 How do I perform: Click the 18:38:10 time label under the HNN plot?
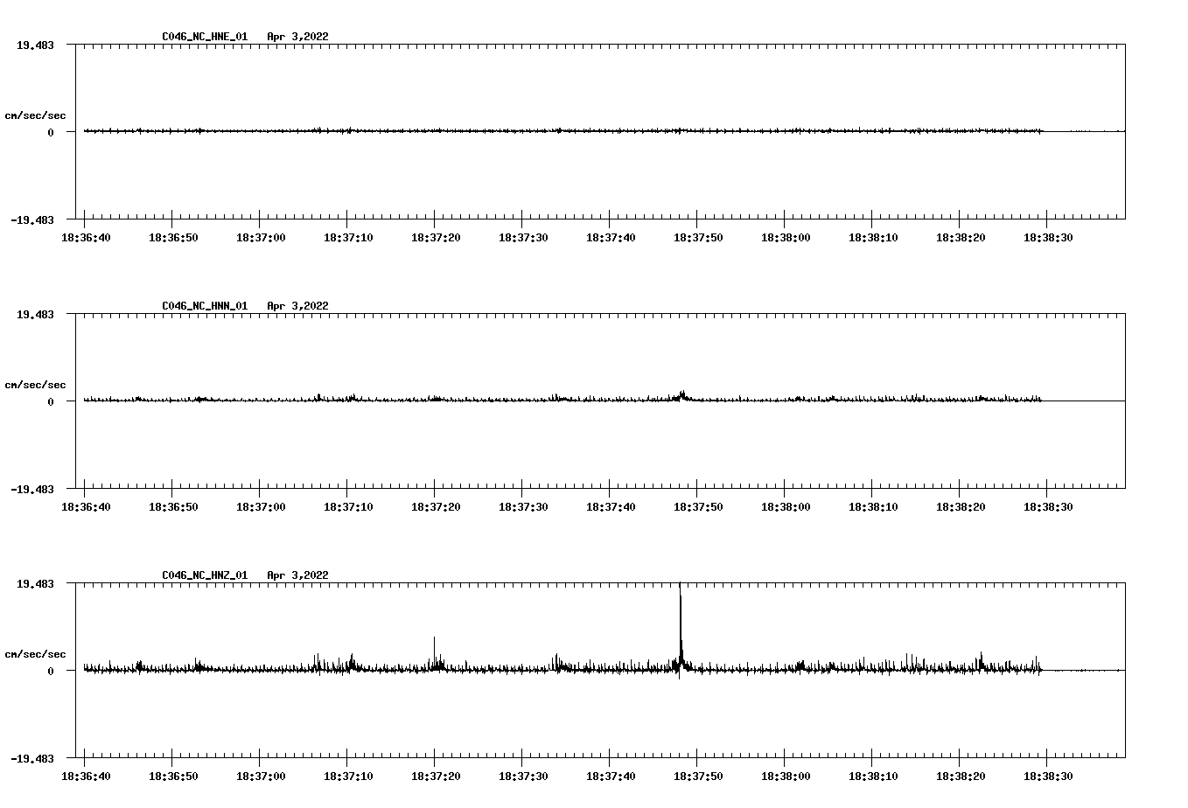point(873,507)
